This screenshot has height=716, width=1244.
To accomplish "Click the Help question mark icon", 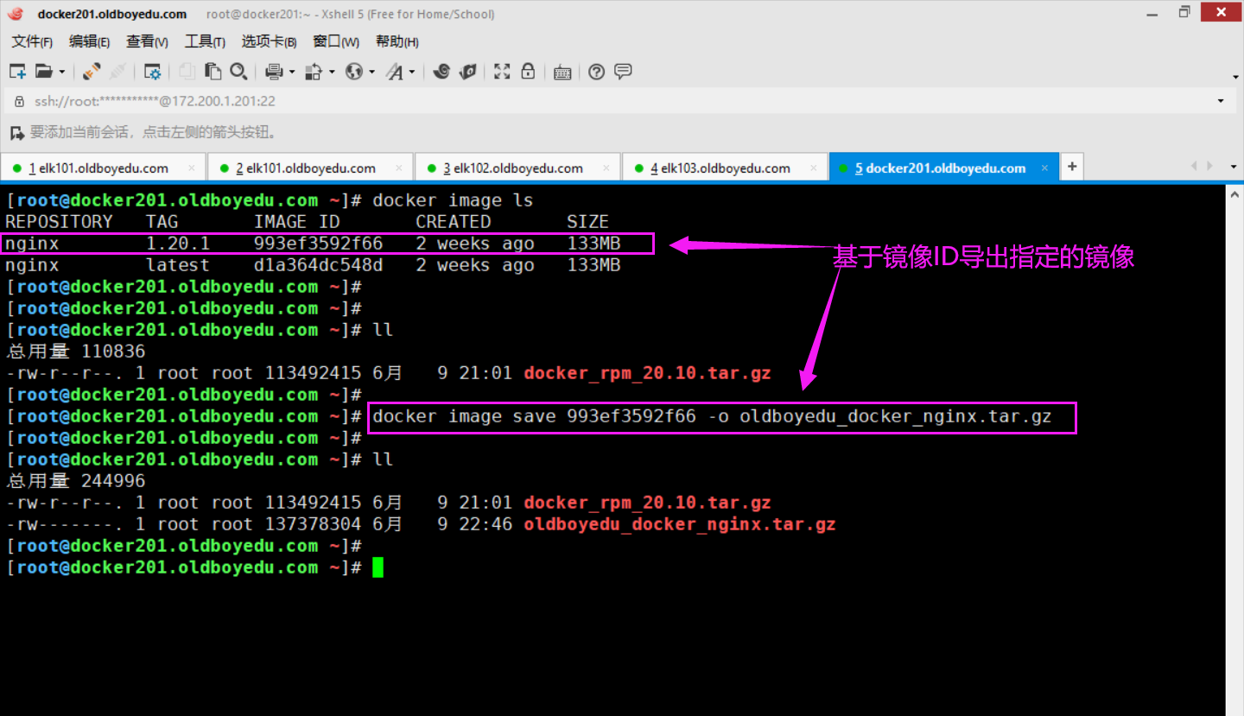I will pyautogui.click(x=596, y=72).
